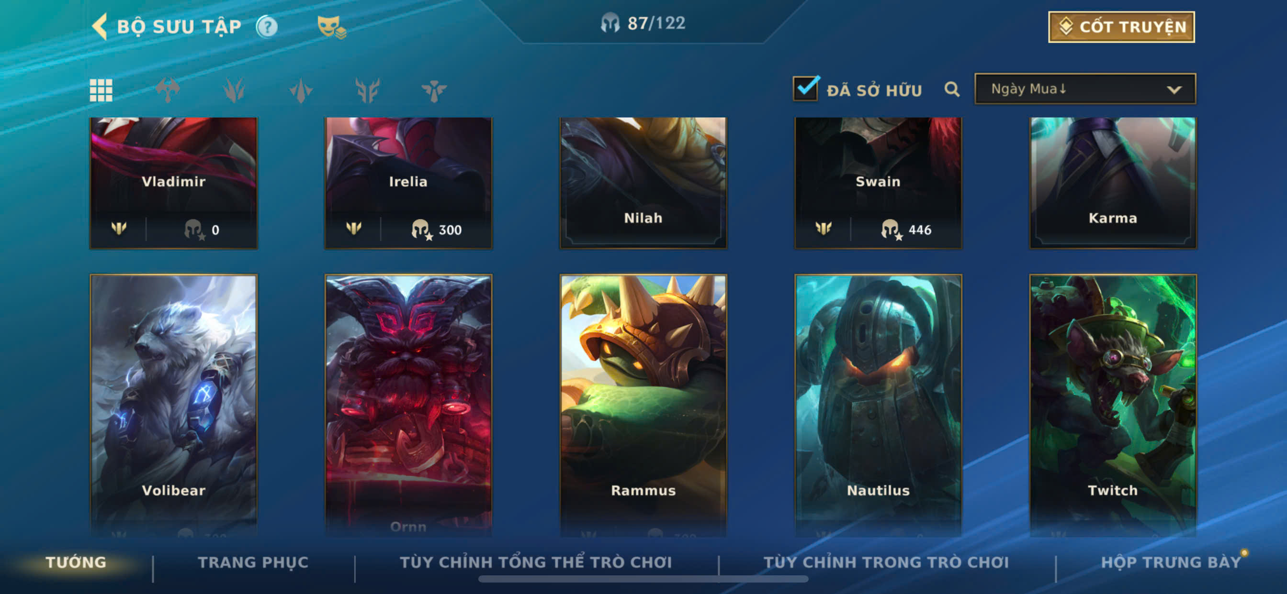Filter by the fourth role icon
This screenshot has width=1287, height=594.
pos(368,90)
